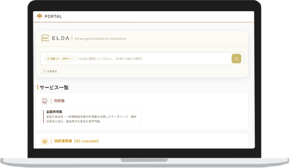
Task: Click the book icon for 例規集
Action: click(x=45, y=101)
